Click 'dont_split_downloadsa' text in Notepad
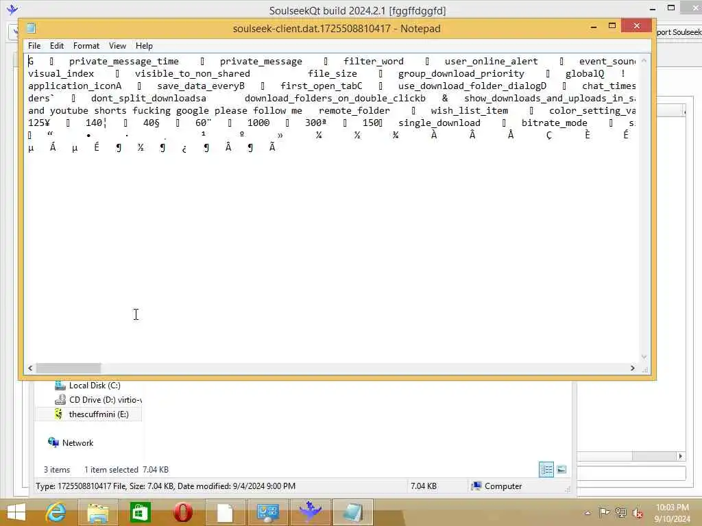 [149, 99]
